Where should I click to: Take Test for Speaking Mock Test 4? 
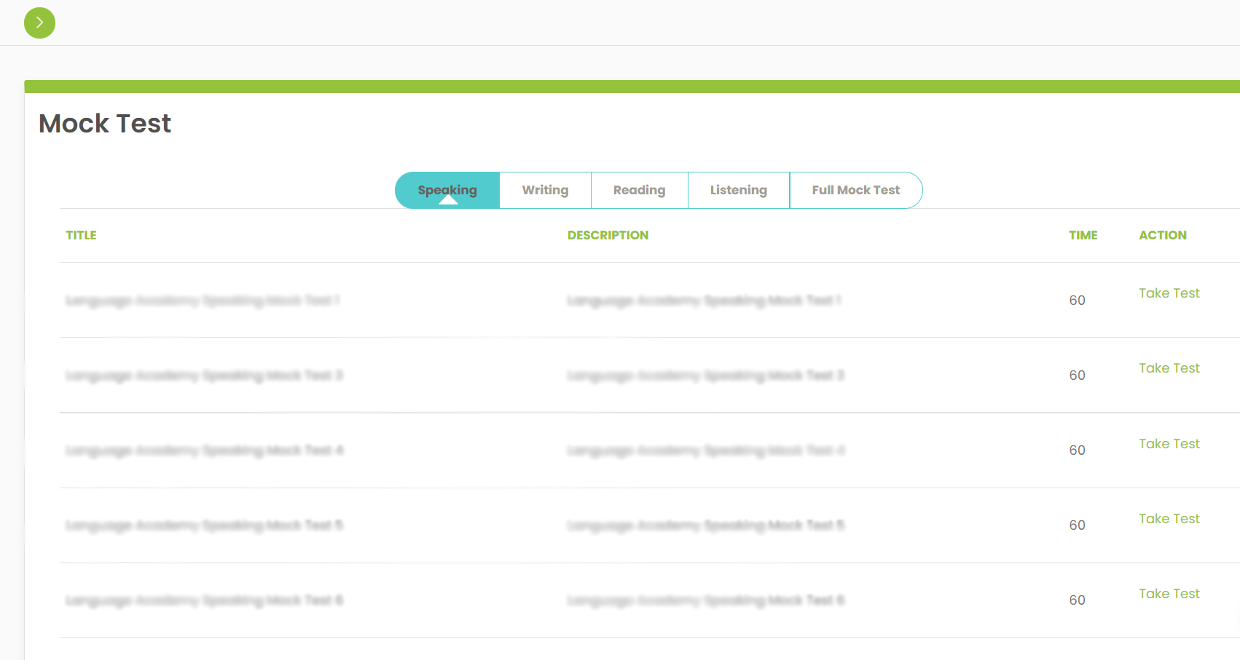1169,443
